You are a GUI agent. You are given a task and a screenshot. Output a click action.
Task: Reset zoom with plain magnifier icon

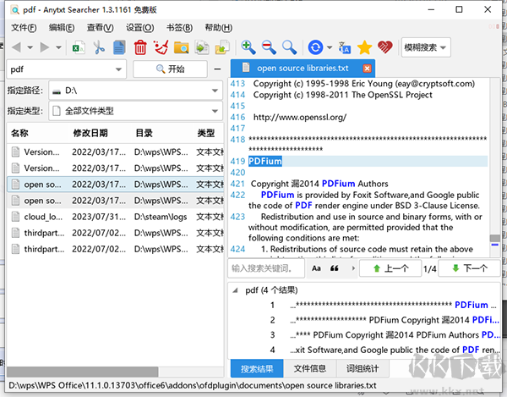[x=289, y=47]
